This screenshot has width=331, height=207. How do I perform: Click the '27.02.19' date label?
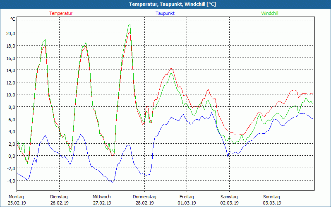[102, 203]
